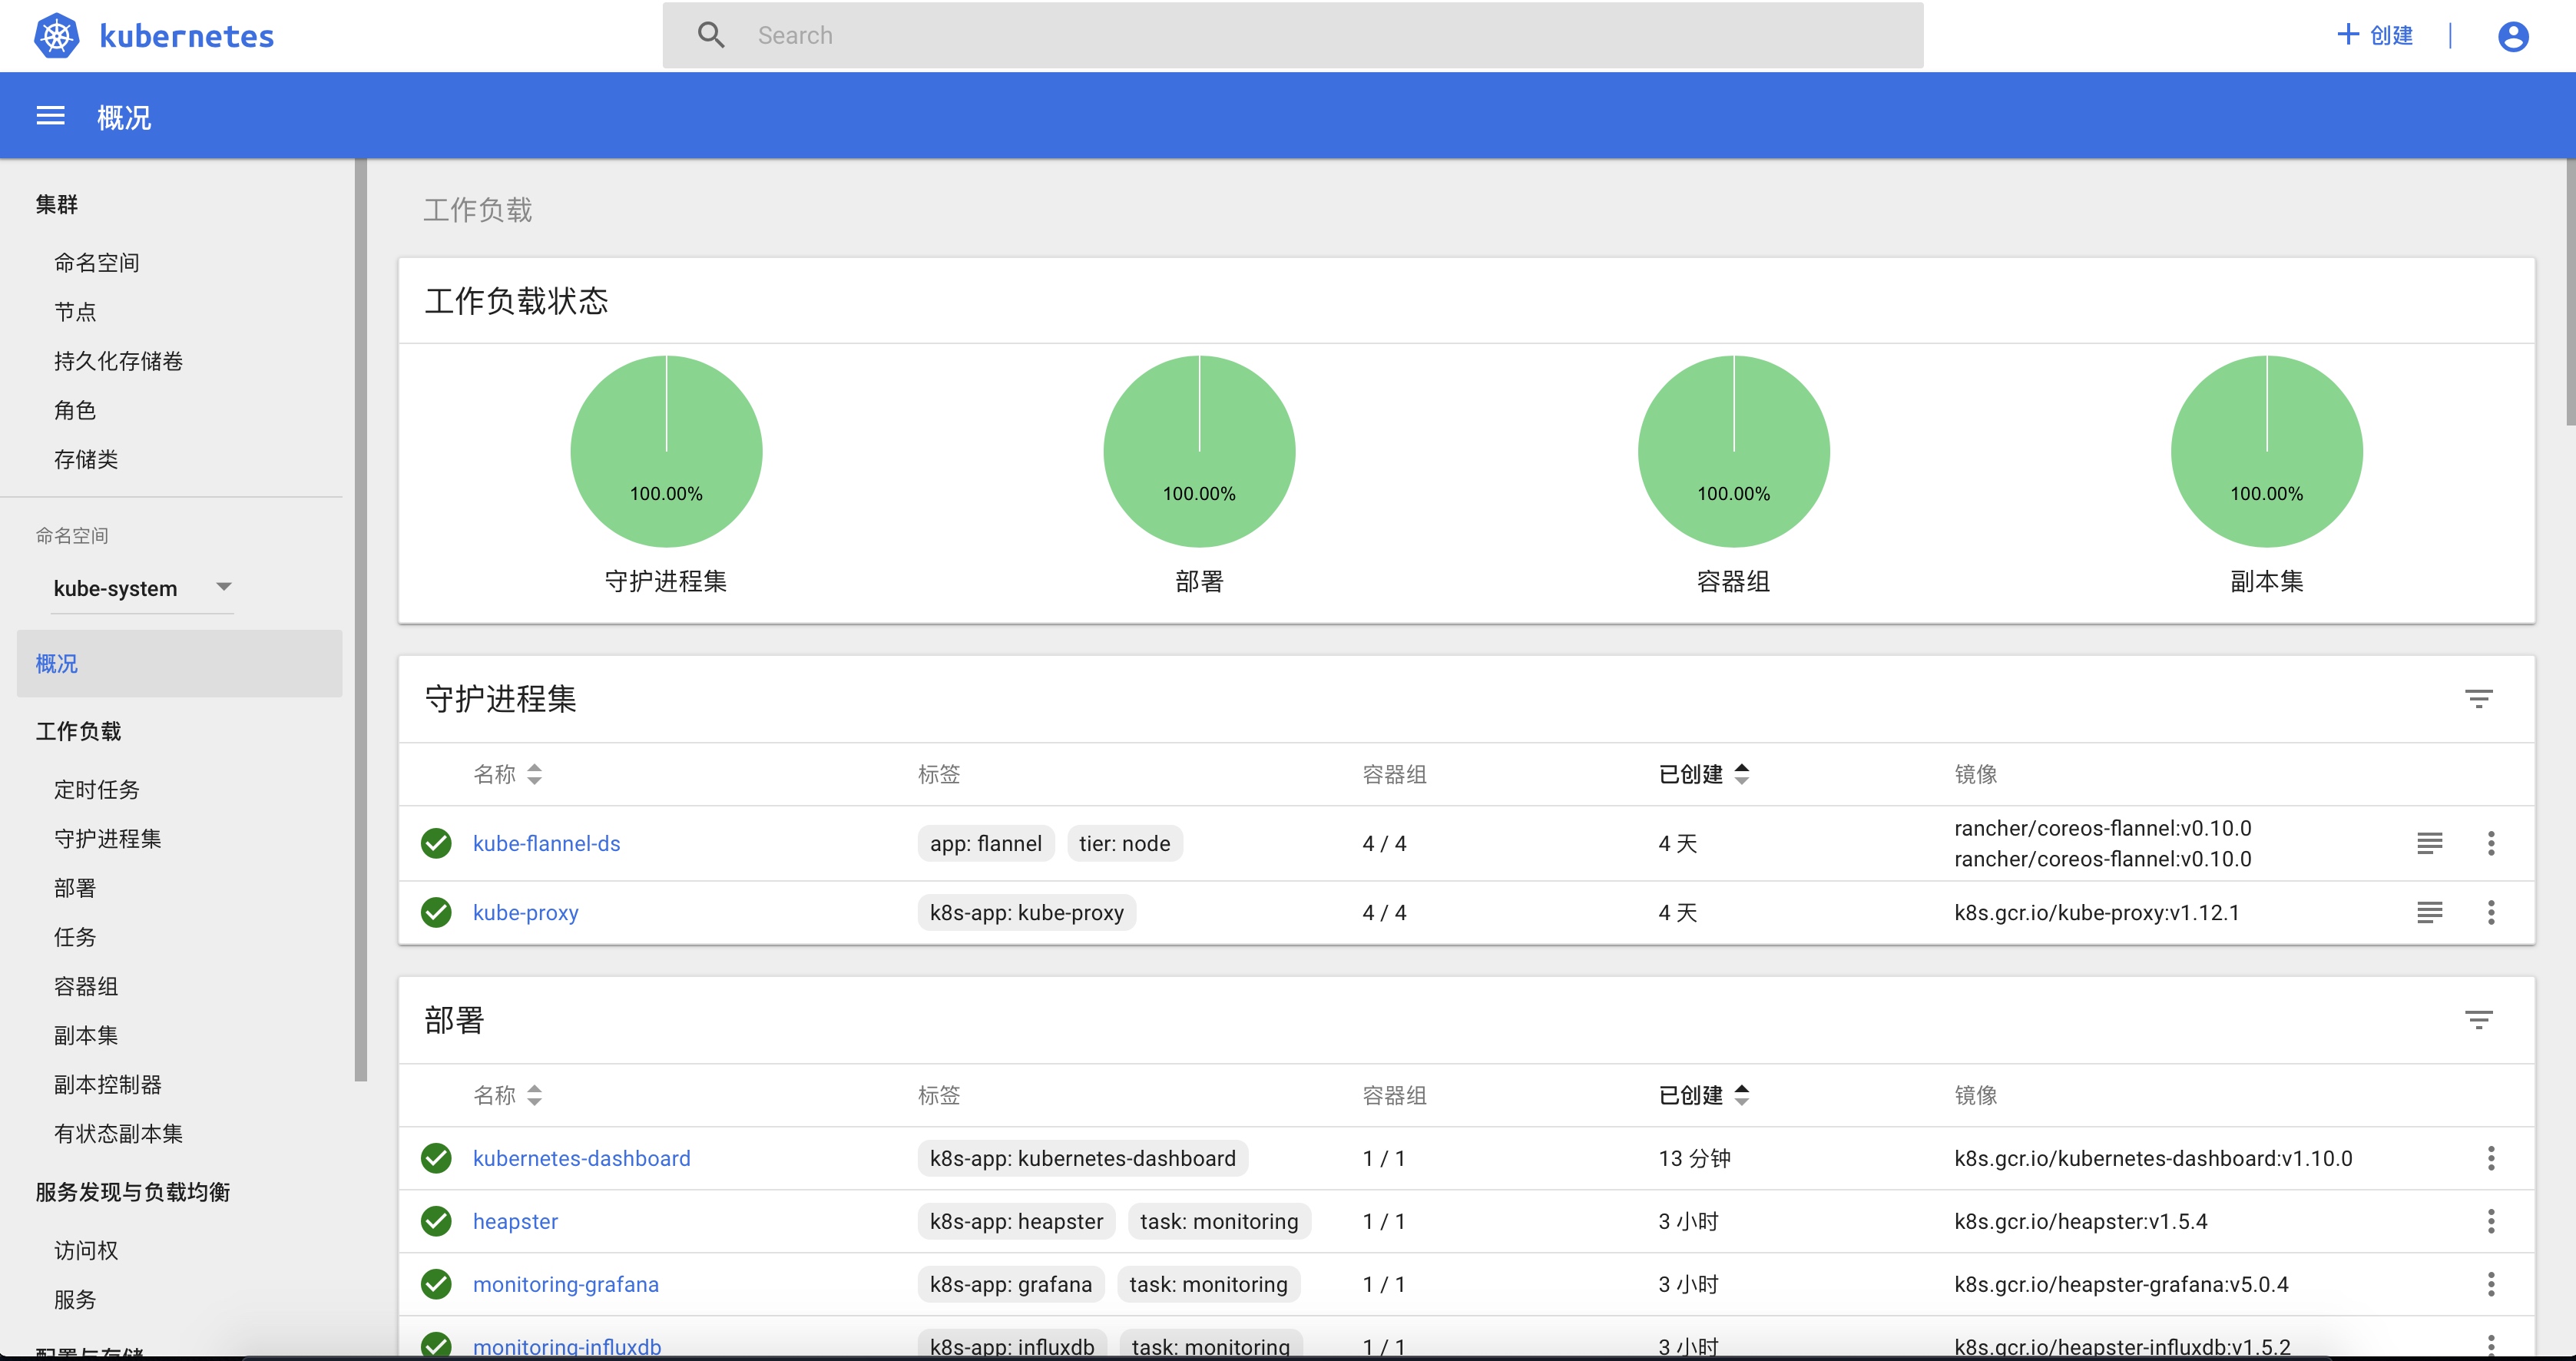Open 角色 in the sidebar
Image resolution: width=2576 pixels, height=1361 pixels.
click(75, 410)
